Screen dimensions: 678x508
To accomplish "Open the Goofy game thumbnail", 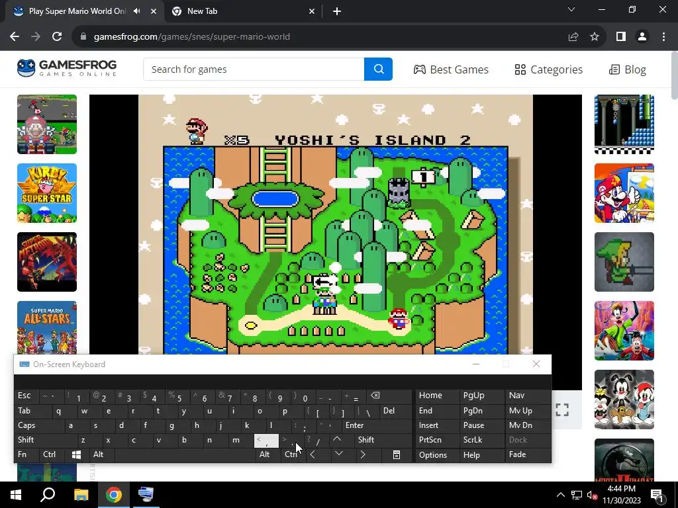I will click(x=624, y=331).
